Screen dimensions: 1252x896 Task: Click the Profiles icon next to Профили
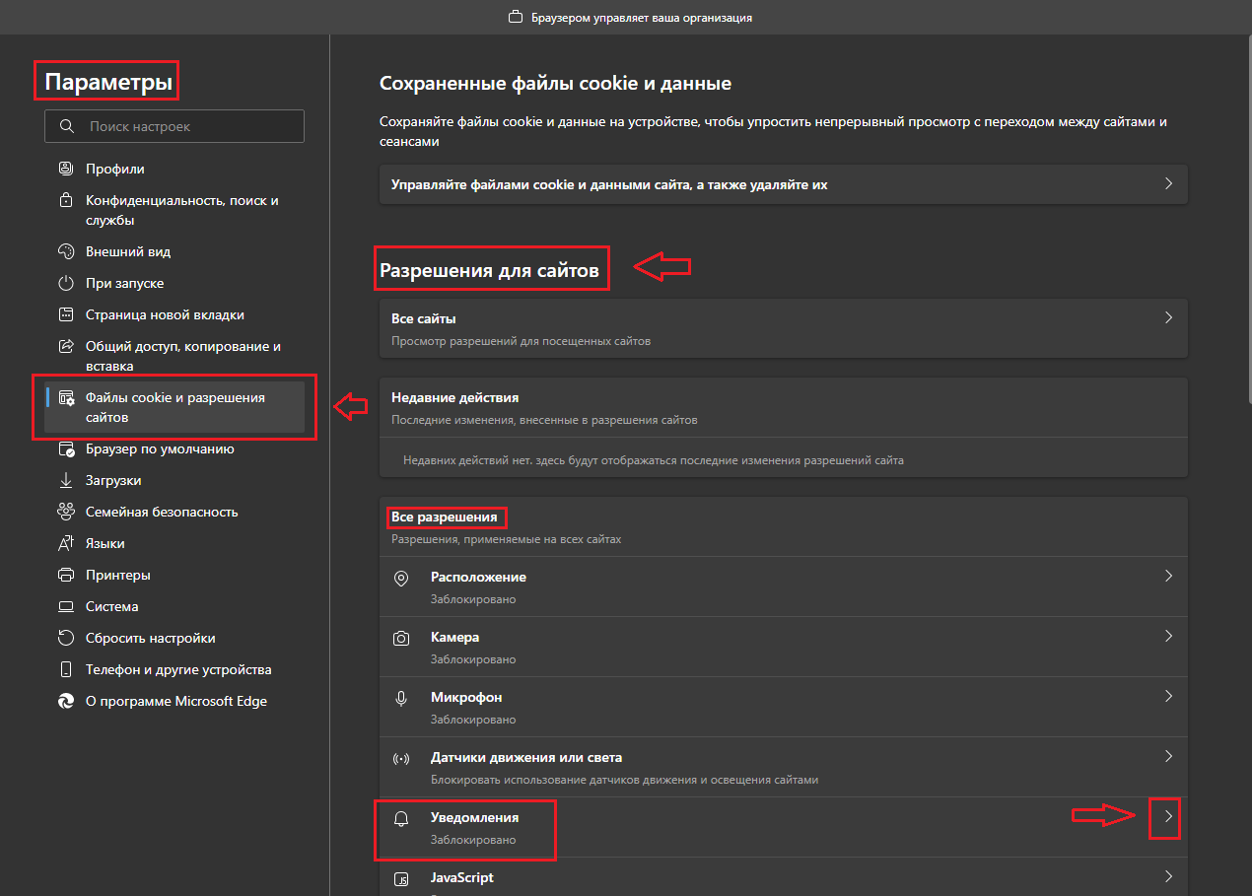click(66, 169)
